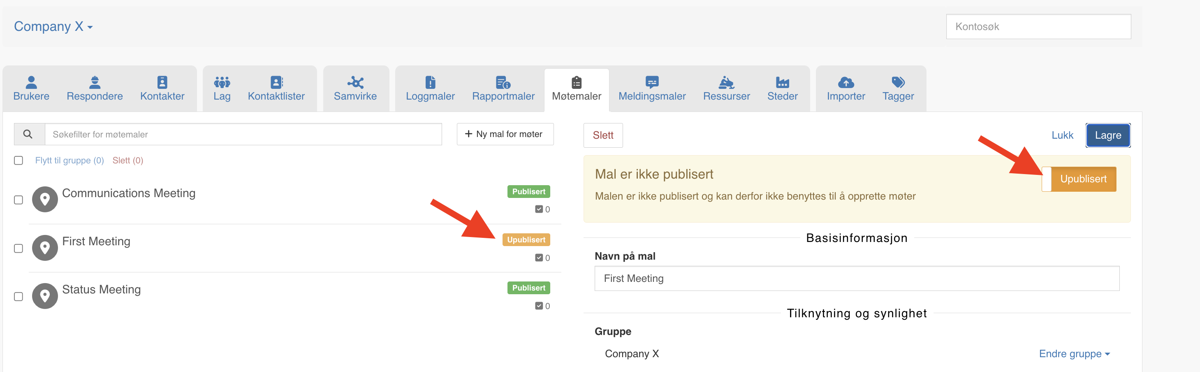The width and height of the screenshot is (1200, 372).
Task: Toggle the Upublisert publish switch
Action: pyautogui.click(x=1079, y=179)
